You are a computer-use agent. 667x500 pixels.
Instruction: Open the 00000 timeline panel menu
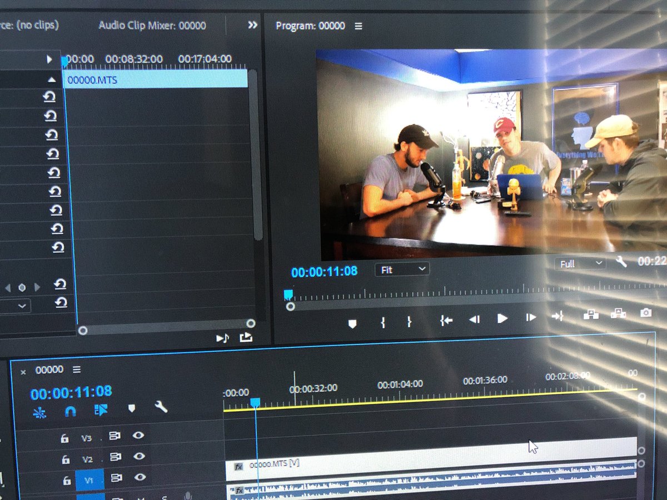point(77,370)
